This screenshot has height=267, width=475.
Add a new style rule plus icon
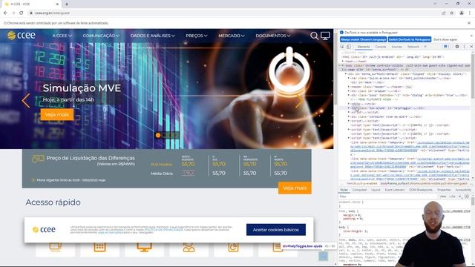pos(460,197)
